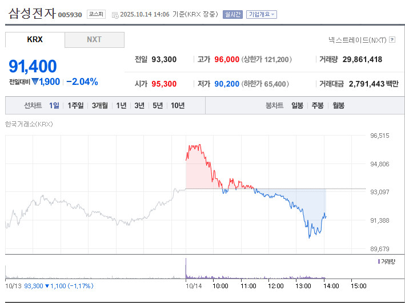Click the 94,806 y-axis label

click(380, 164)
